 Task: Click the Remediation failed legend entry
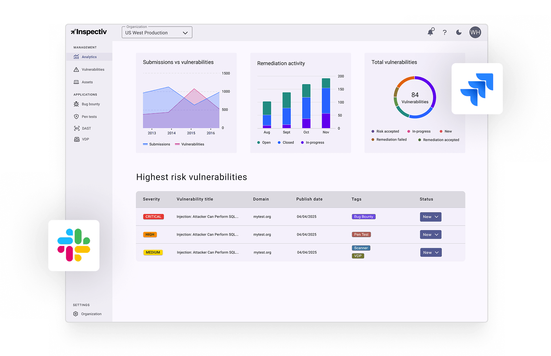tap(389, 140)
